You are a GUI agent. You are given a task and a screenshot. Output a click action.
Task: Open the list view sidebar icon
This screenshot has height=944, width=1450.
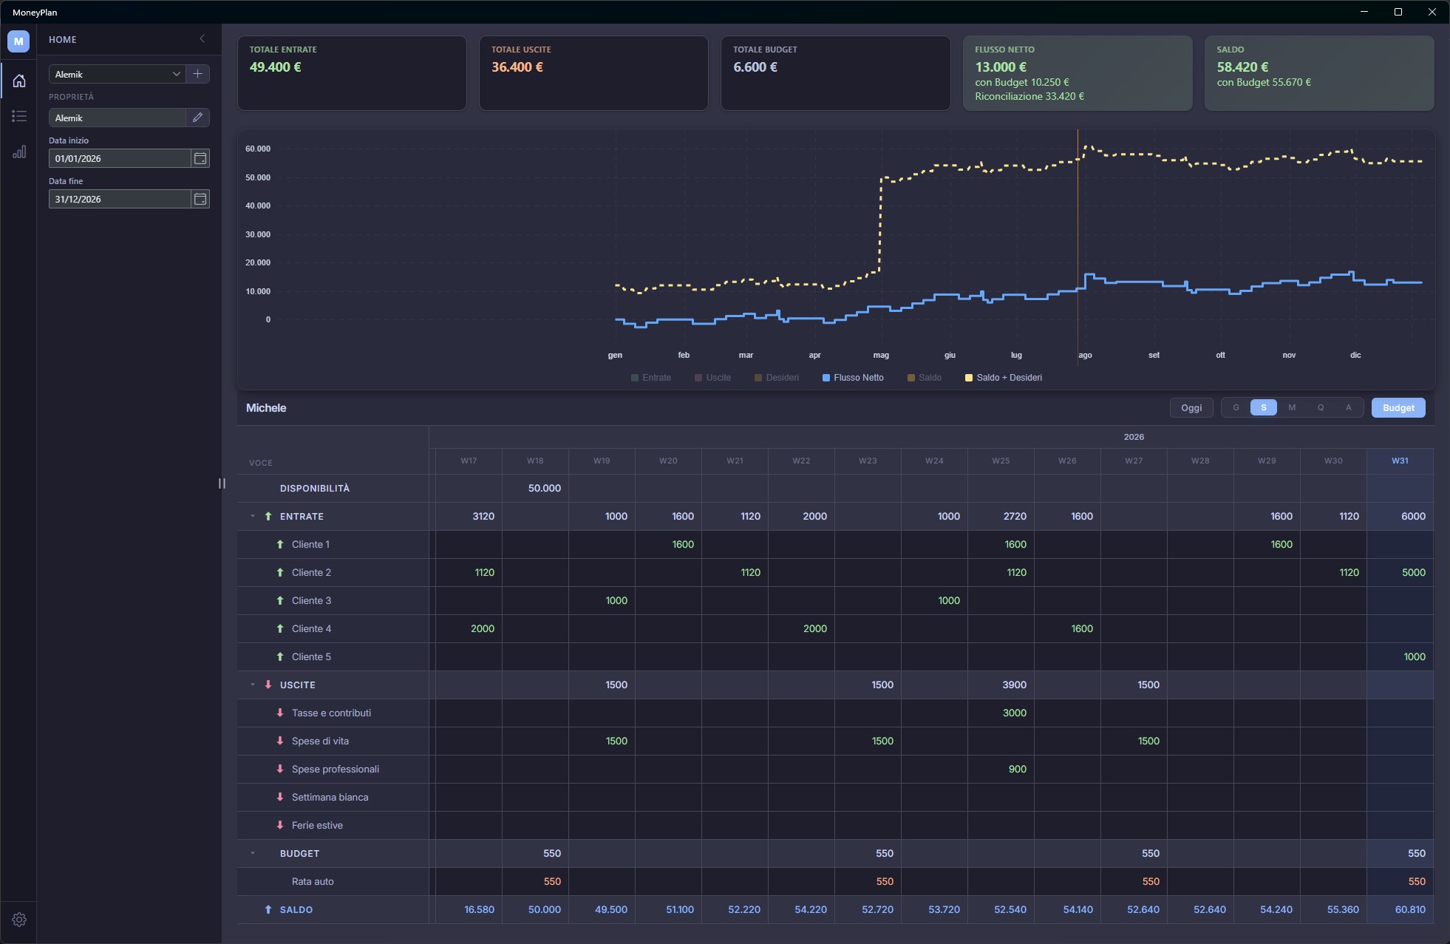tap(19, 116)
